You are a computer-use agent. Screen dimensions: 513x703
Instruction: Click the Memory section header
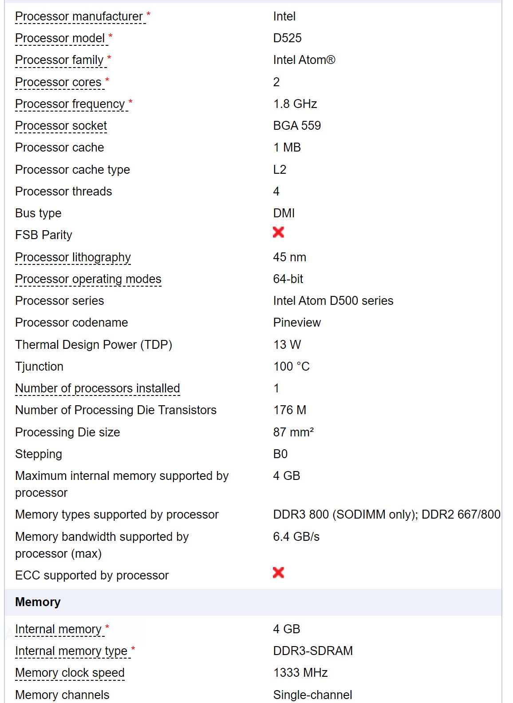[38, 602]
